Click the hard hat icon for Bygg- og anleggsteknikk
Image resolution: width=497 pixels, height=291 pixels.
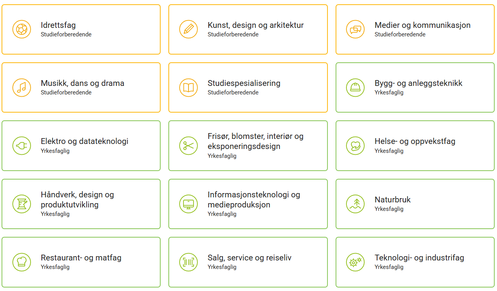pos(355,87)
